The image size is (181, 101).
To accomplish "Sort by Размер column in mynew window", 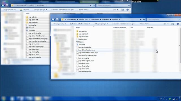I will click(150, 27).
